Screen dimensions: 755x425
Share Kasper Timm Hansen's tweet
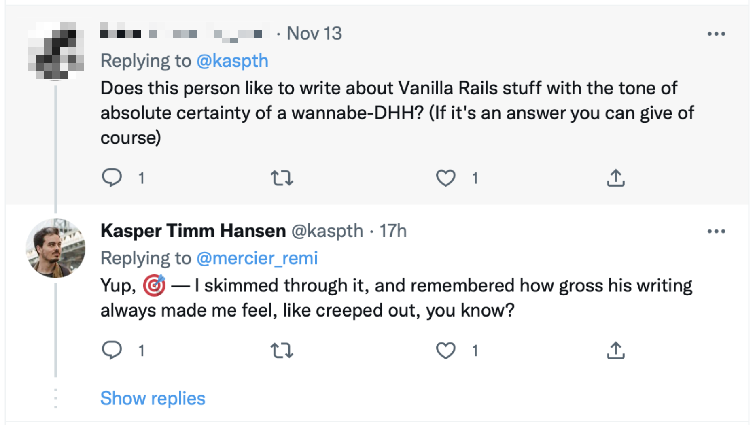[615, 351]
